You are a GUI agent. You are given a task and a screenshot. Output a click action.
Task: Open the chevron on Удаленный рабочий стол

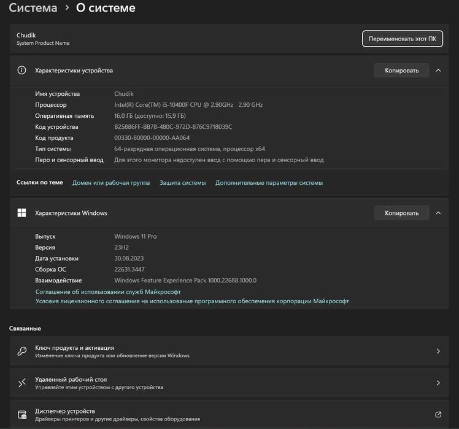[438, 383]
